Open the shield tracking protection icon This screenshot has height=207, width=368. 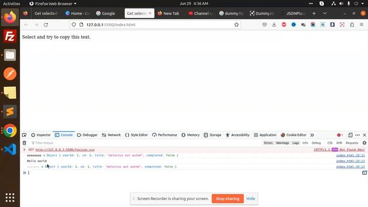click(74, 25)
